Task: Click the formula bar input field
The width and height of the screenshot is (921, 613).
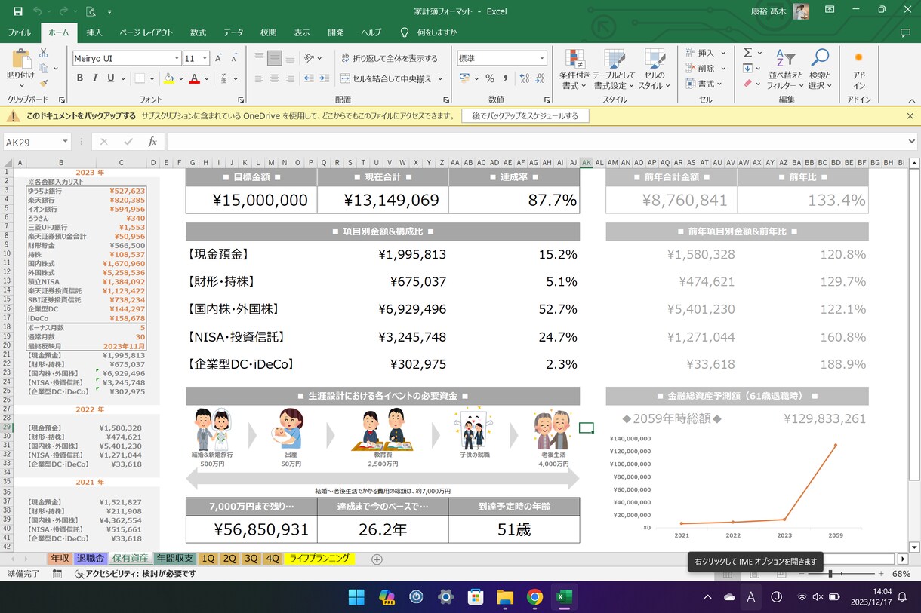Action: [537, 142]
